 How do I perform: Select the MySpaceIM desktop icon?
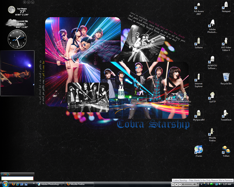(x=199, y=115)
